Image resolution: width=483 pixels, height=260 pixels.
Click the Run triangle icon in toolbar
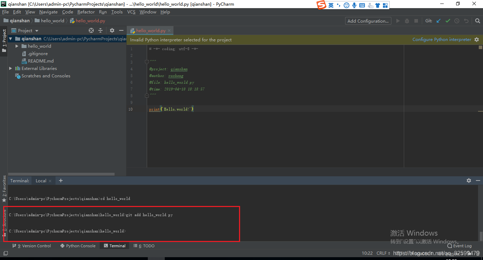(x=398, y=21)
